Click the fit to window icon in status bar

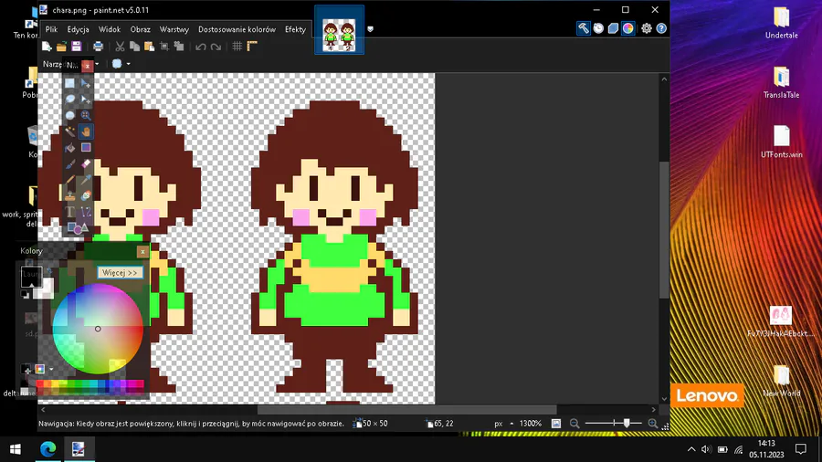[x=556, y=424]
